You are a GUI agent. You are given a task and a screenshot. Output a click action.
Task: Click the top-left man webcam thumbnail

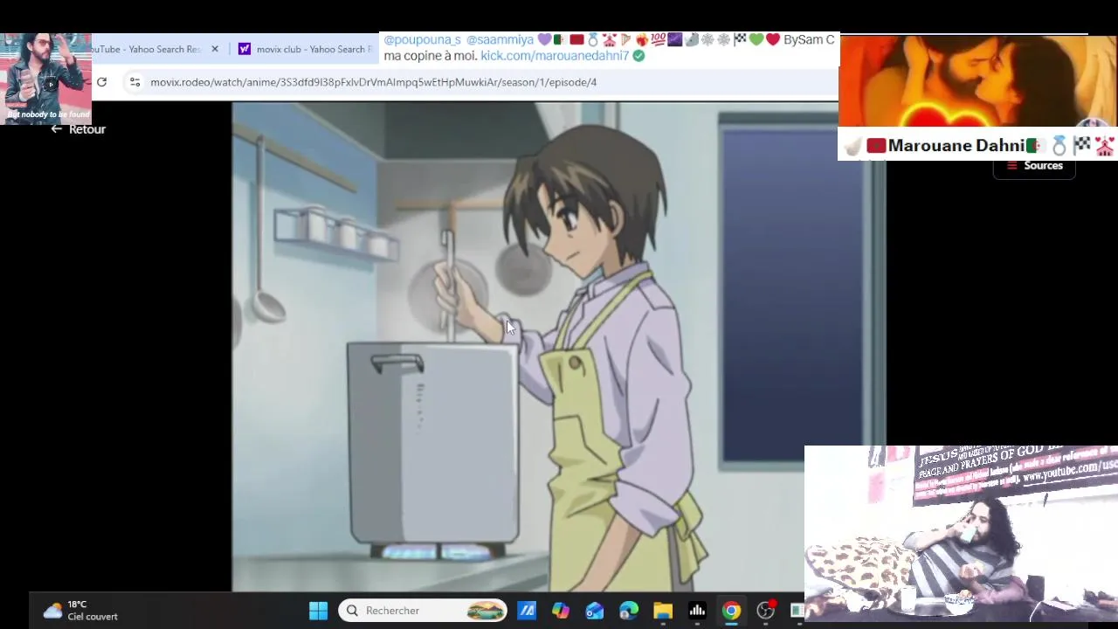coord(45,79)
